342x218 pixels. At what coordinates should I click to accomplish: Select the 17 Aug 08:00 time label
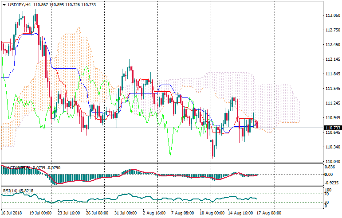pos(269,213)
